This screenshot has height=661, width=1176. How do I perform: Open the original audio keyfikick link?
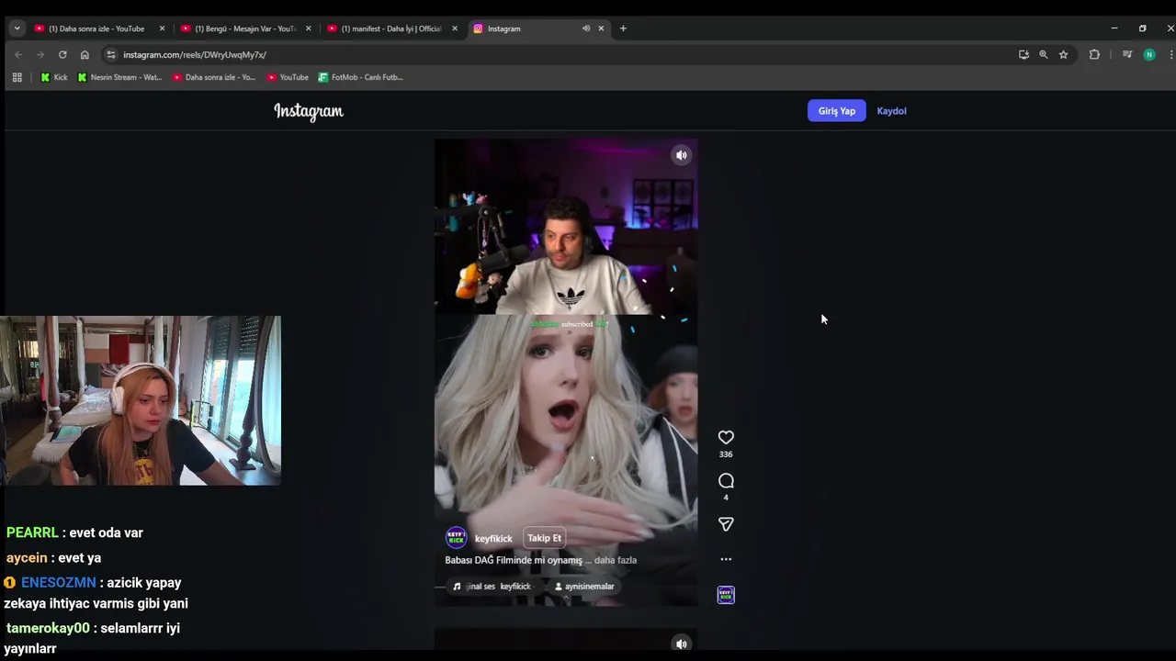(x=492, y=587)
